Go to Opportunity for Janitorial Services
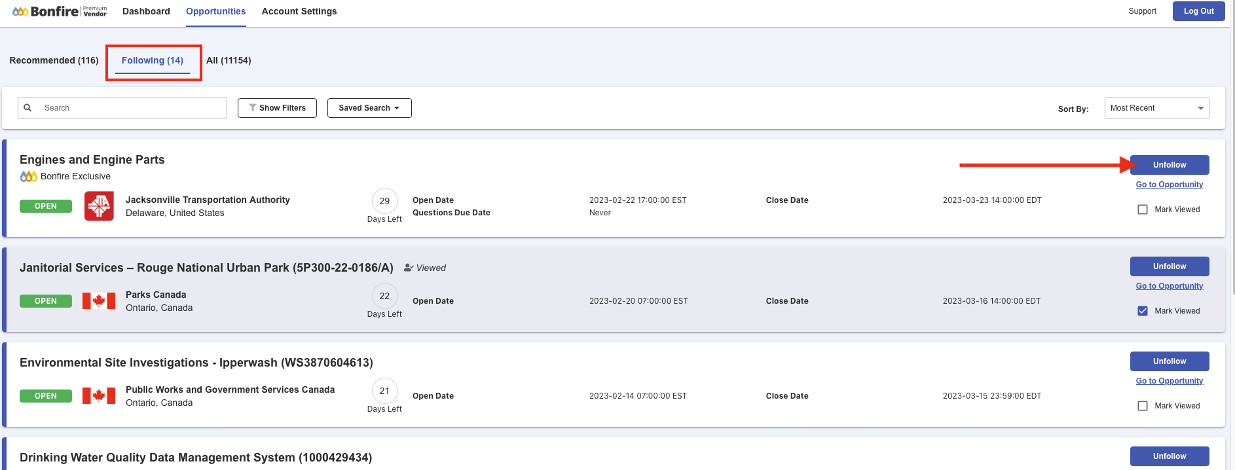 pos(1170,286)
